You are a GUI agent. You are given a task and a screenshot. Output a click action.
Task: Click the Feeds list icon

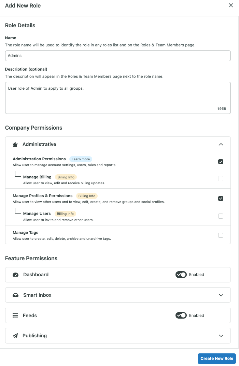[x=15, y=316]
